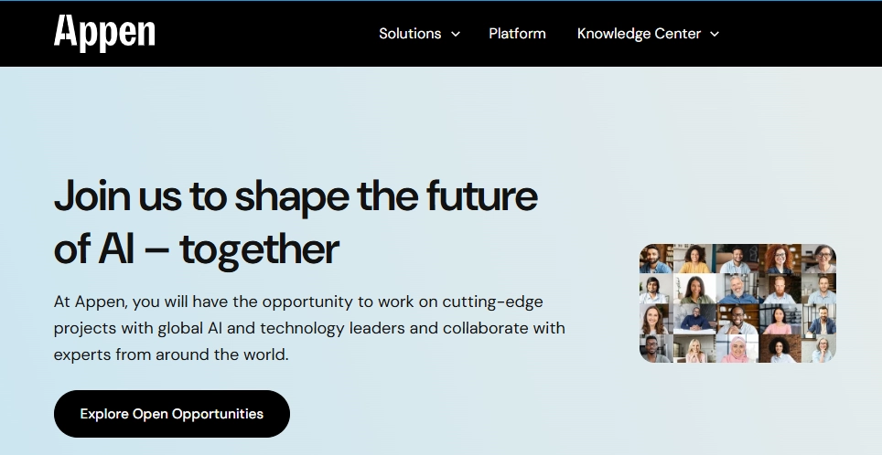Click the Appen logo
882x455 pixels.
[104, 33]
